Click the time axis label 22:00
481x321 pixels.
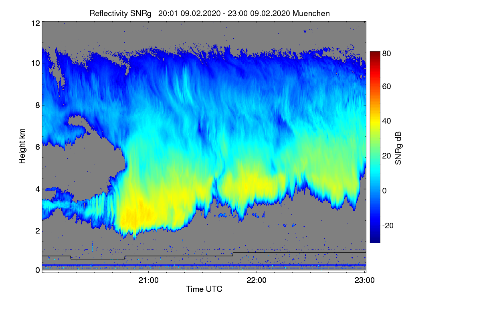(x=257, y=280)
